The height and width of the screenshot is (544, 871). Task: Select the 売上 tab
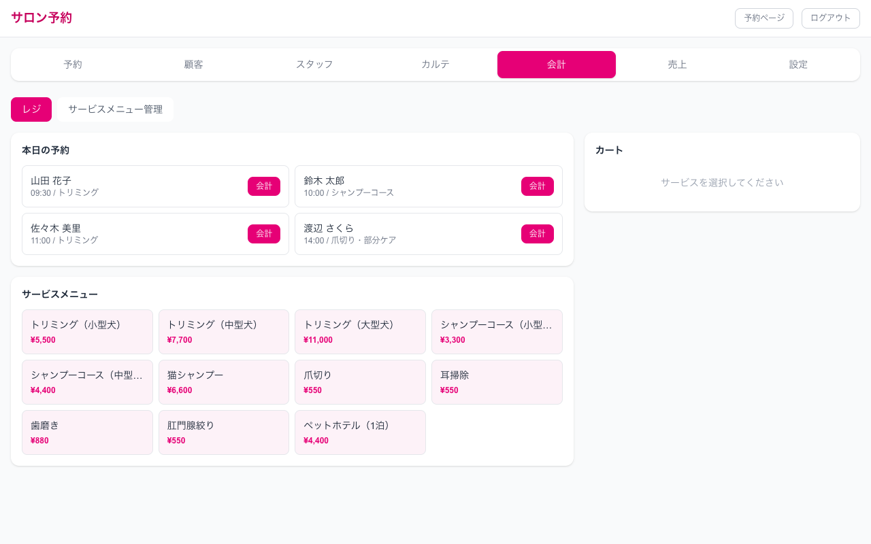pos(677,65)
